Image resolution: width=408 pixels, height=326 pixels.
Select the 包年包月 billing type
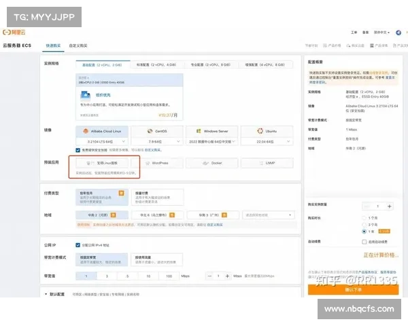click(x=102, y=198)
